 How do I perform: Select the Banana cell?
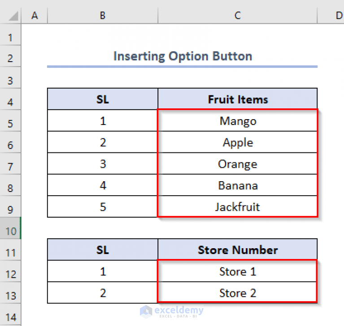[238, 185]
